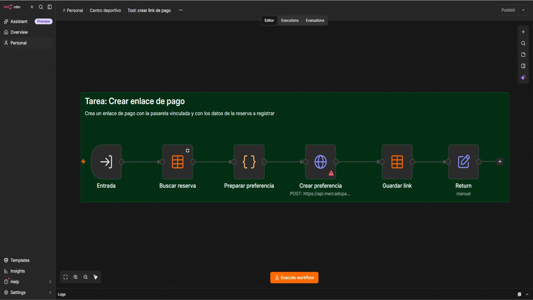Select the Entrada trigger node
The image size is (533, 300).
point(106,162)
